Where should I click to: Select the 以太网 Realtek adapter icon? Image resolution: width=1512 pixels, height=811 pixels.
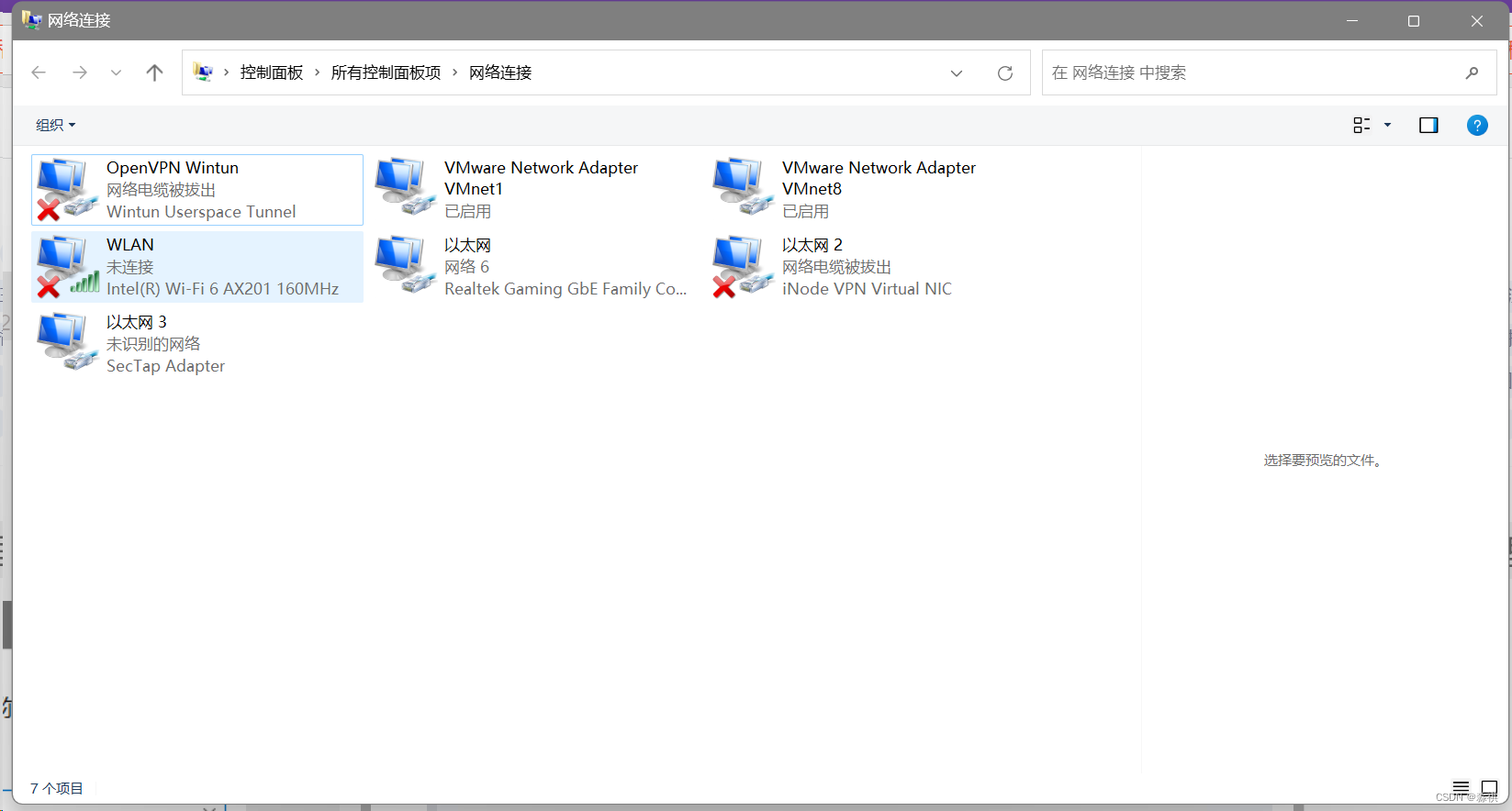click(x=404, y=264)
